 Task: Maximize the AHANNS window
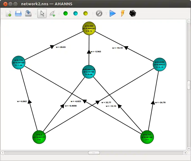(15, 4)
